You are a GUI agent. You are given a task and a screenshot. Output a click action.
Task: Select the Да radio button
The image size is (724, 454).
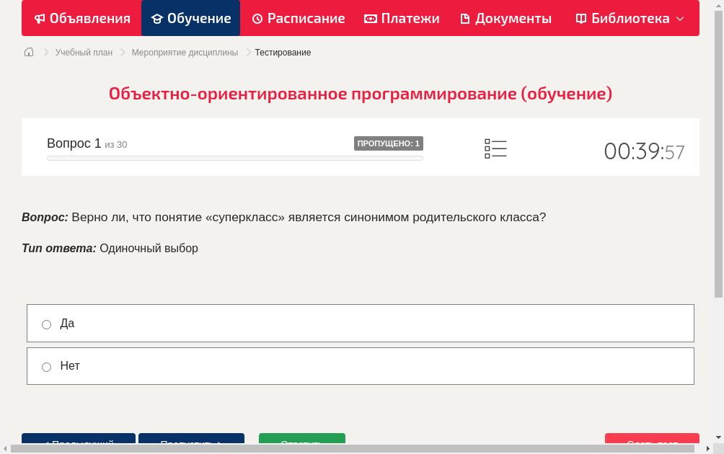point(46,324)
